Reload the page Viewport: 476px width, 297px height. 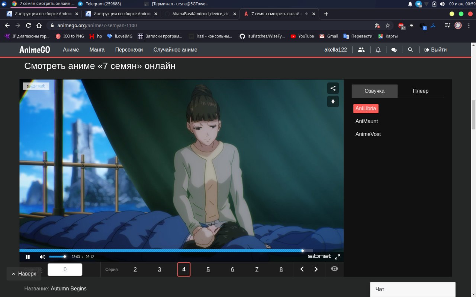28,26
